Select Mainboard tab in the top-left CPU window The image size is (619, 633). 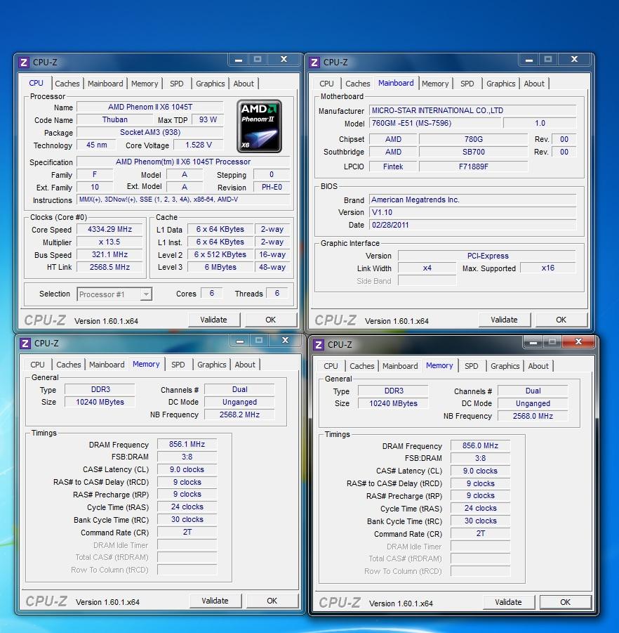(105, 84)
